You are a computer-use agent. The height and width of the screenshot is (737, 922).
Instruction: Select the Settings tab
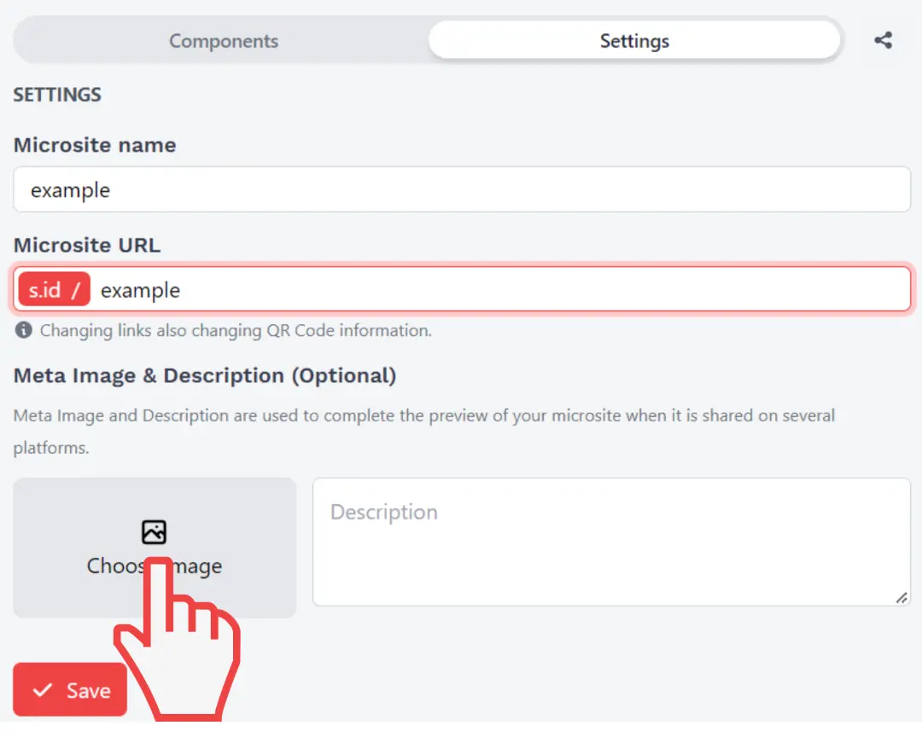click(x=634, y=41)
